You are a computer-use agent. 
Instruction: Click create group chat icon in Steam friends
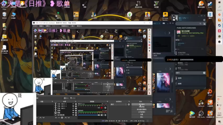(204, 73)
